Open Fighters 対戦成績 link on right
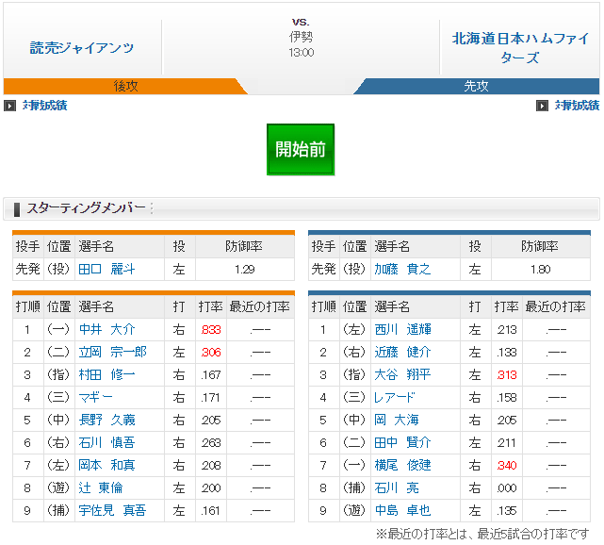 pos(577,106)
